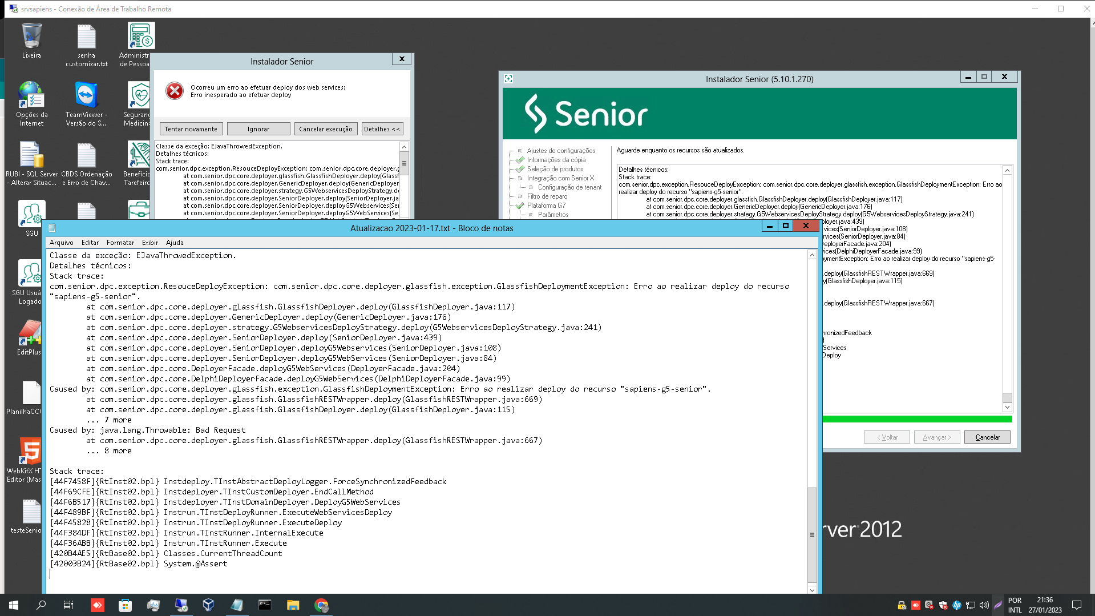Select Informações da cópia tree step

coord(556,160)
